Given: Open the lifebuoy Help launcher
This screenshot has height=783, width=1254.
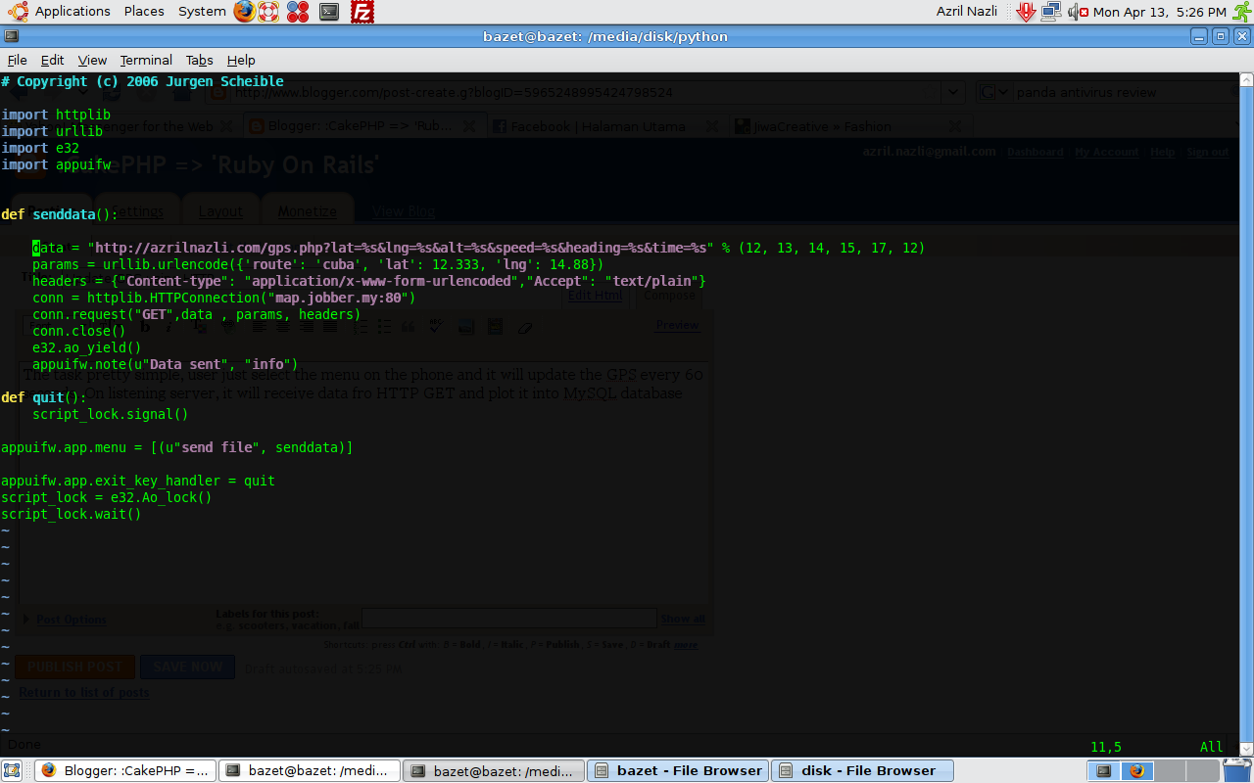Looking at the screenshot, I should click(x=269, y=12).
